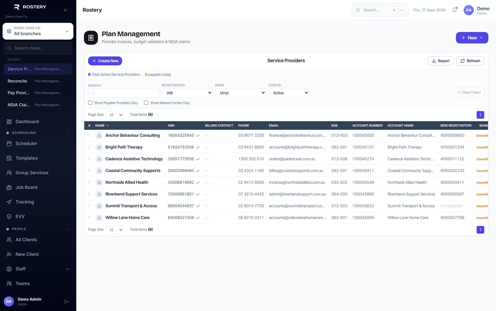Click the building icon for Northside Allied Health
The image size is (496, 311).
pyautogui.click(x=99, y=183)
